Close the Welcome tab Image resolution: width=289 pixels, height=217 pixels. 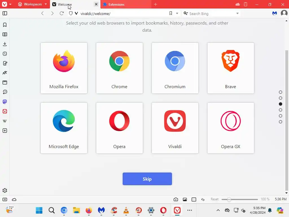(x=96, y=4)
